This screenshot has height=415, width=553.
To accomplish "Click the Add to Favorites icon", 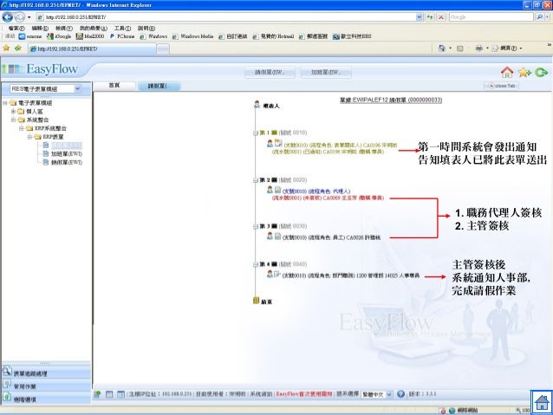I will [18, 48].
